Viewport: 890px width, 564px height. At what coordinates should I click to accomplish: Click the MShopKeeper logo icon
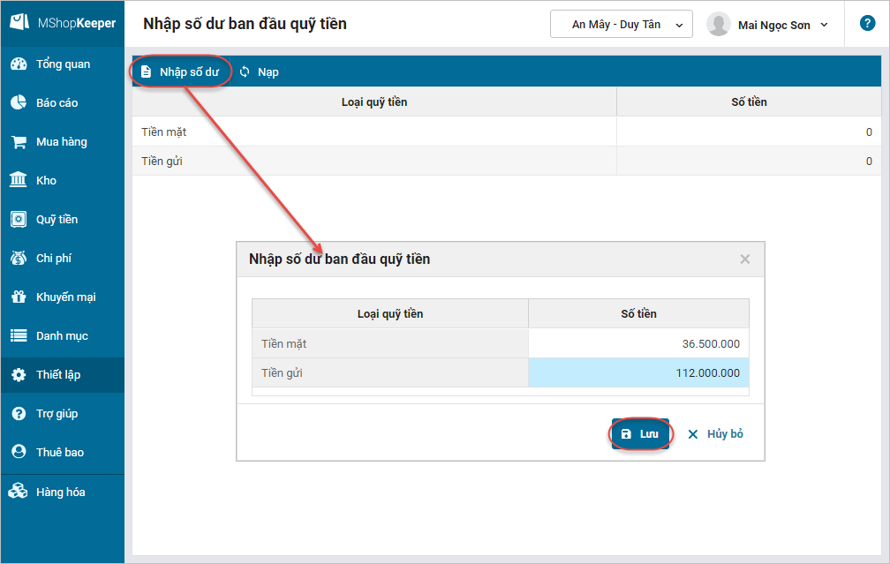click(x=19, y=22)
